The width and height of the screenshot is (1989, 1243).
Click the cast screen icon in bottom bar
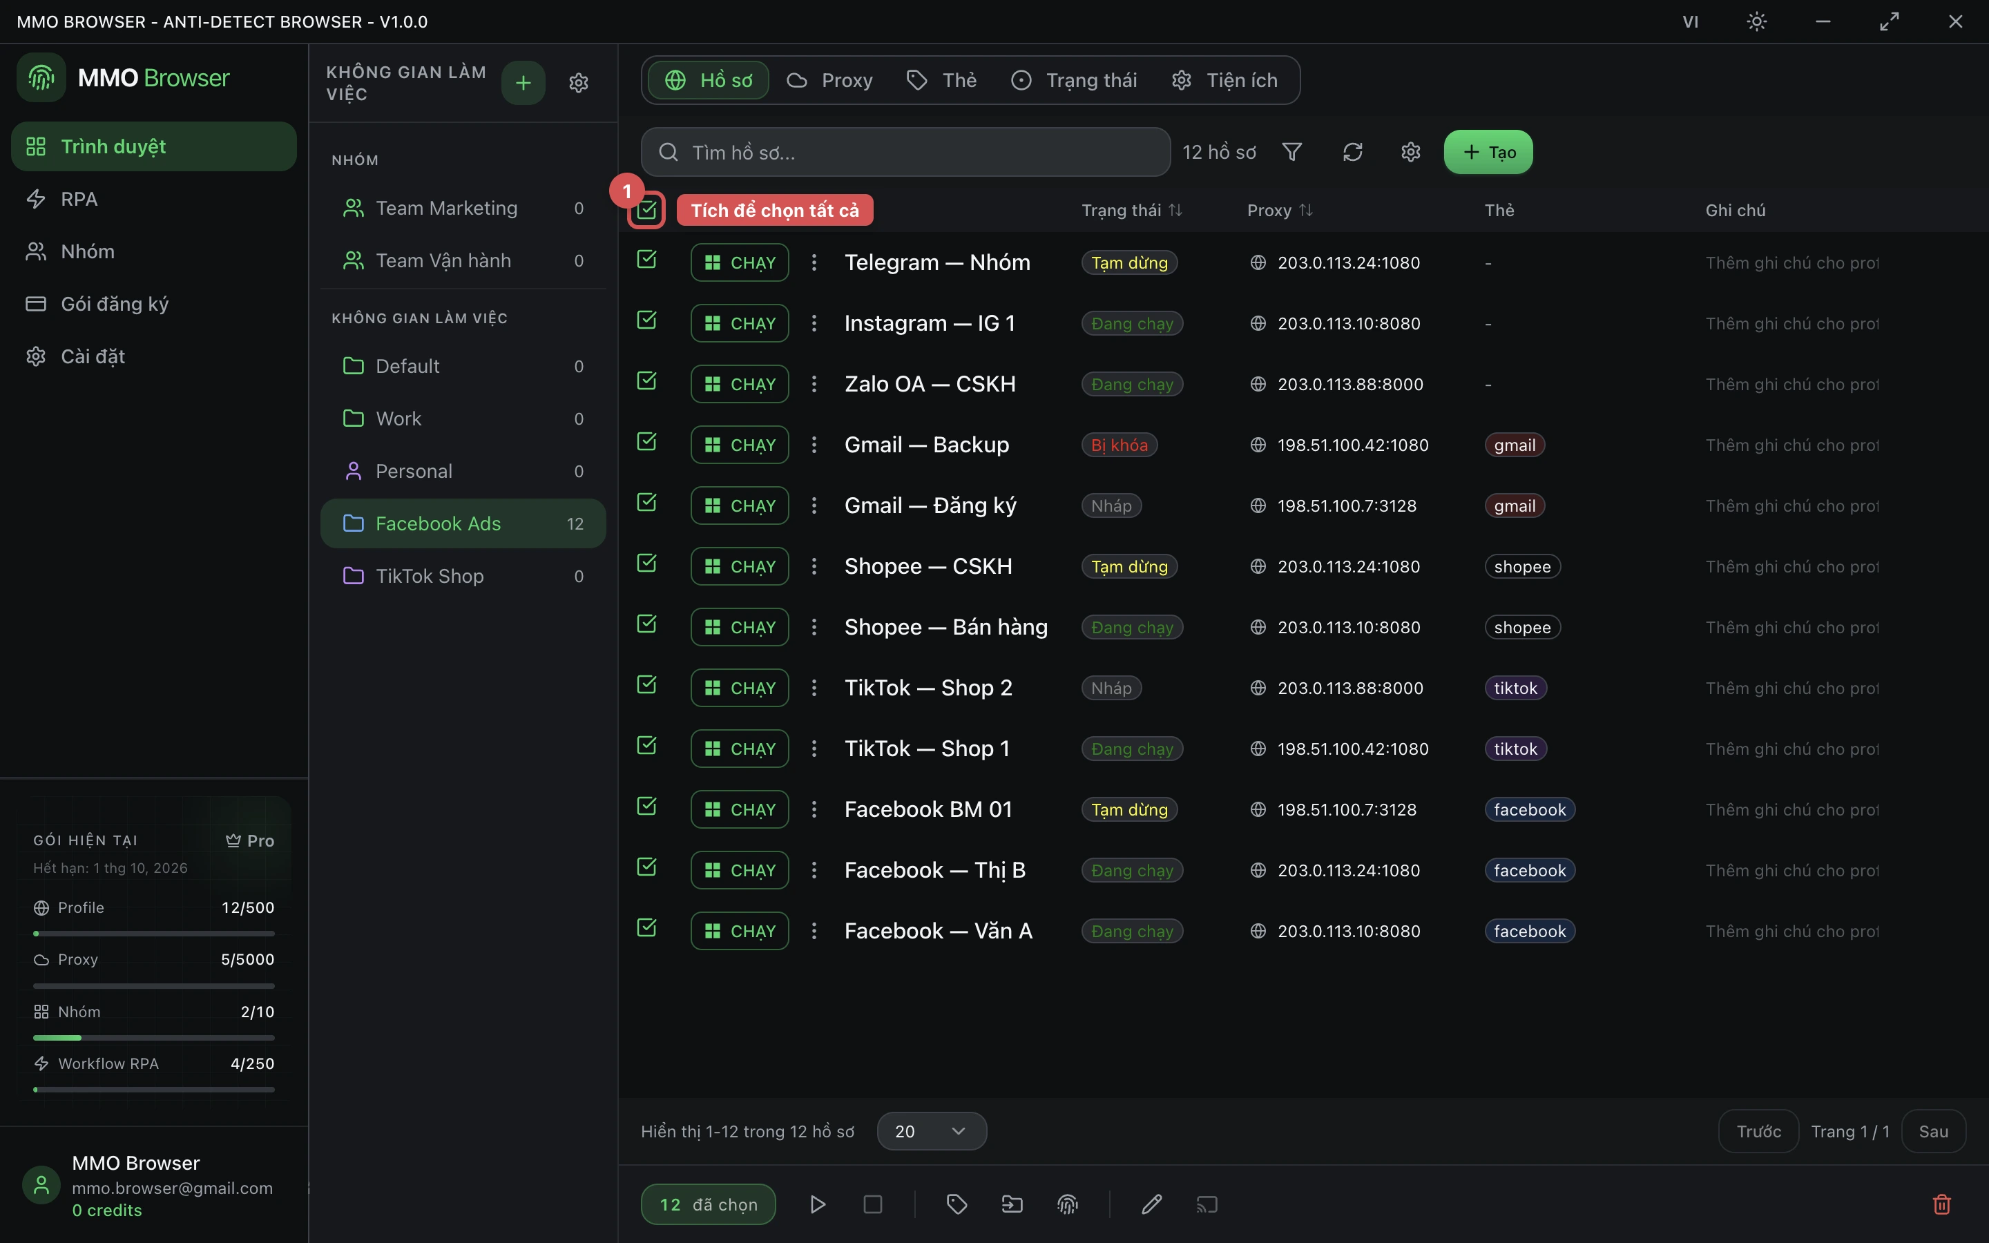click(1207, 1204)
